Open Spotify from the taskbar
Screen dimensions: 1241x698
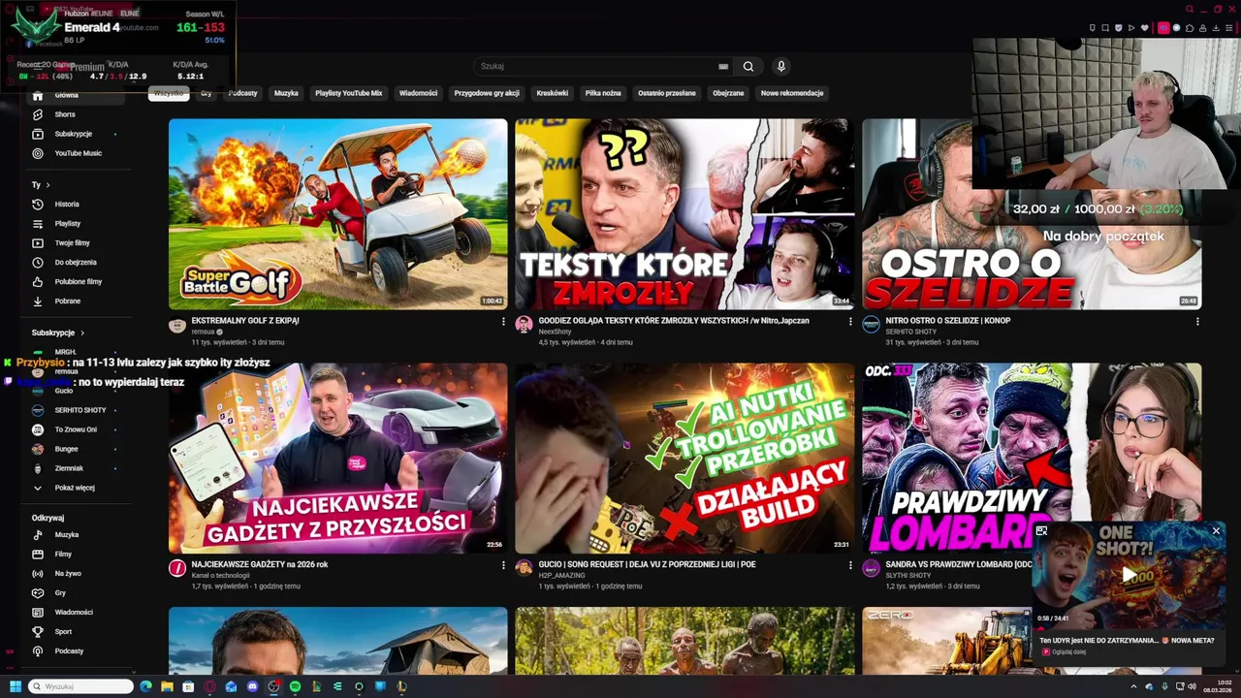click(x=295, y=686)
